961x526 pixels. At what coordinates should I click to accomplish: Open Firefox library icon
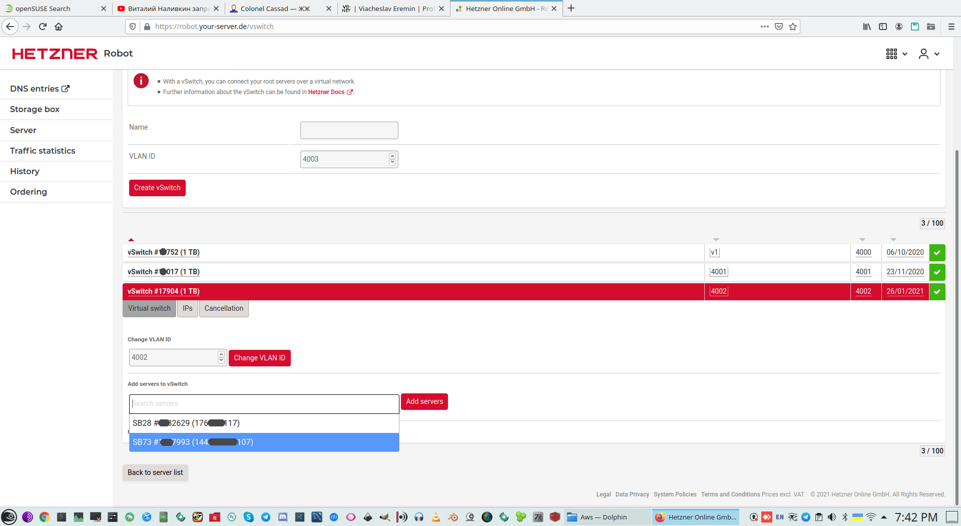(x=867, y=27)
